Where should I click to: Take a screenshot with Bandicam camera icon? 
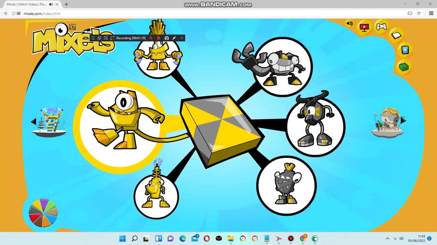click(167, 38)
